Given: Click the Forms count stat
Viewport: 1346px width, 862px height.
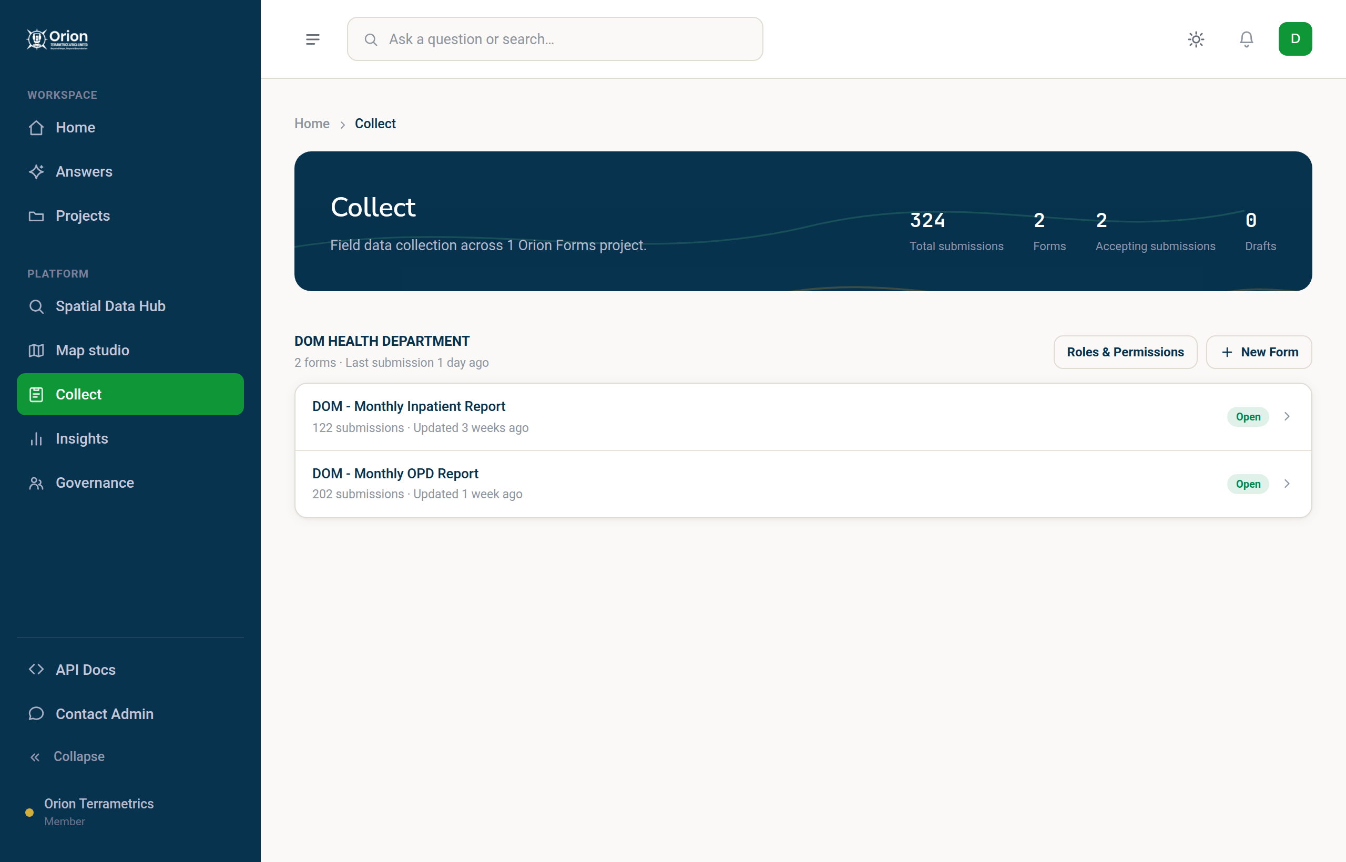Looking at the screenshot, I should point(1049,232).
